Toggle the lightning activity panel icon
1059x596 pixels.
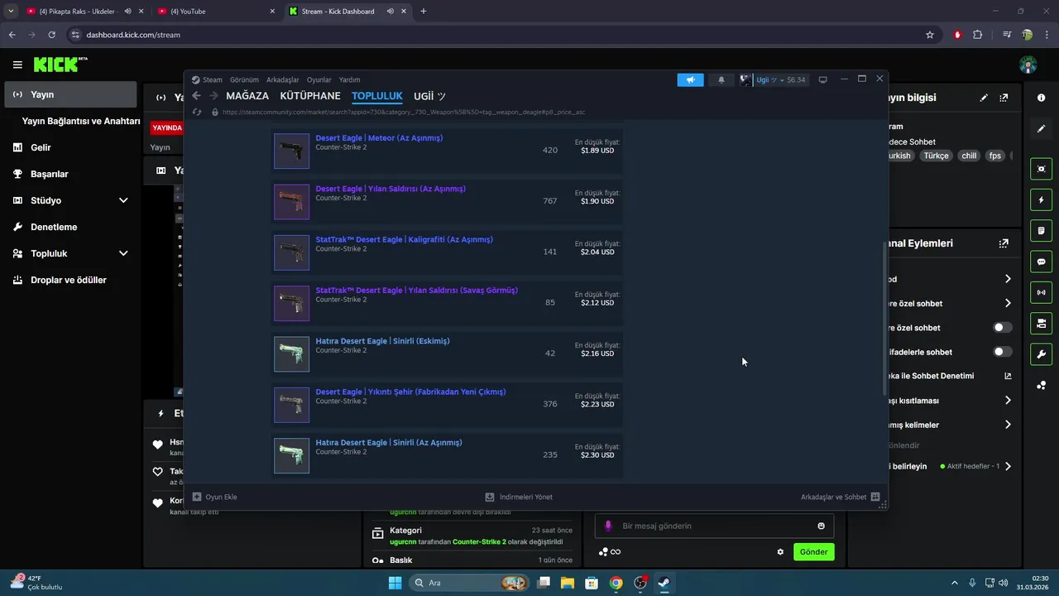coord(1041,199)
